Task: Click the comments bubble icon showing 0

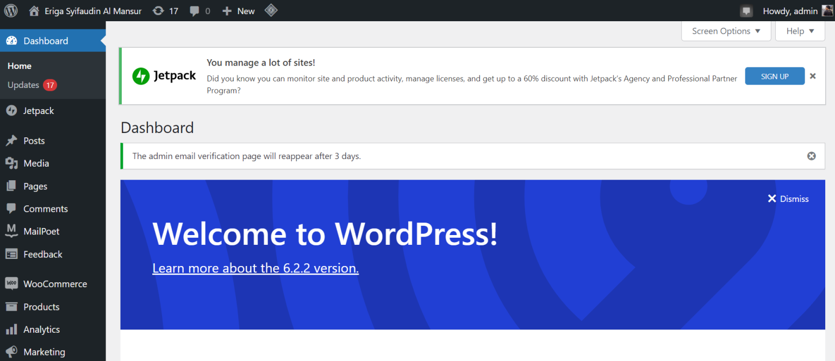Action: [x=196, y=10]
